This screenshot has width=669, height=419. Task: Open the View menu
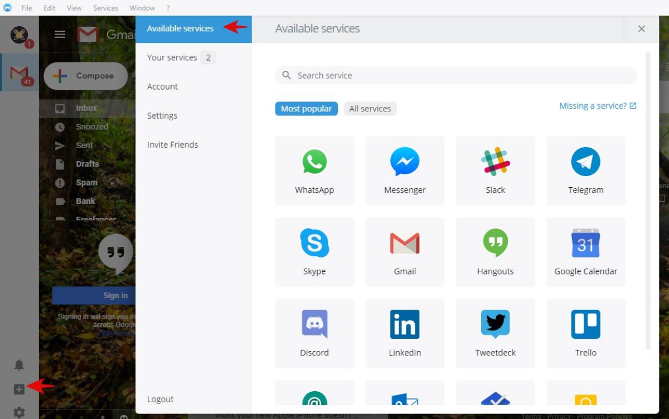(74, 8)
